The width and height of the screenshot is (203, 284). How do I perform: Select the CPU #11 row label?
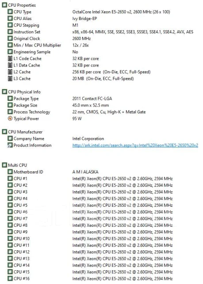22,245
